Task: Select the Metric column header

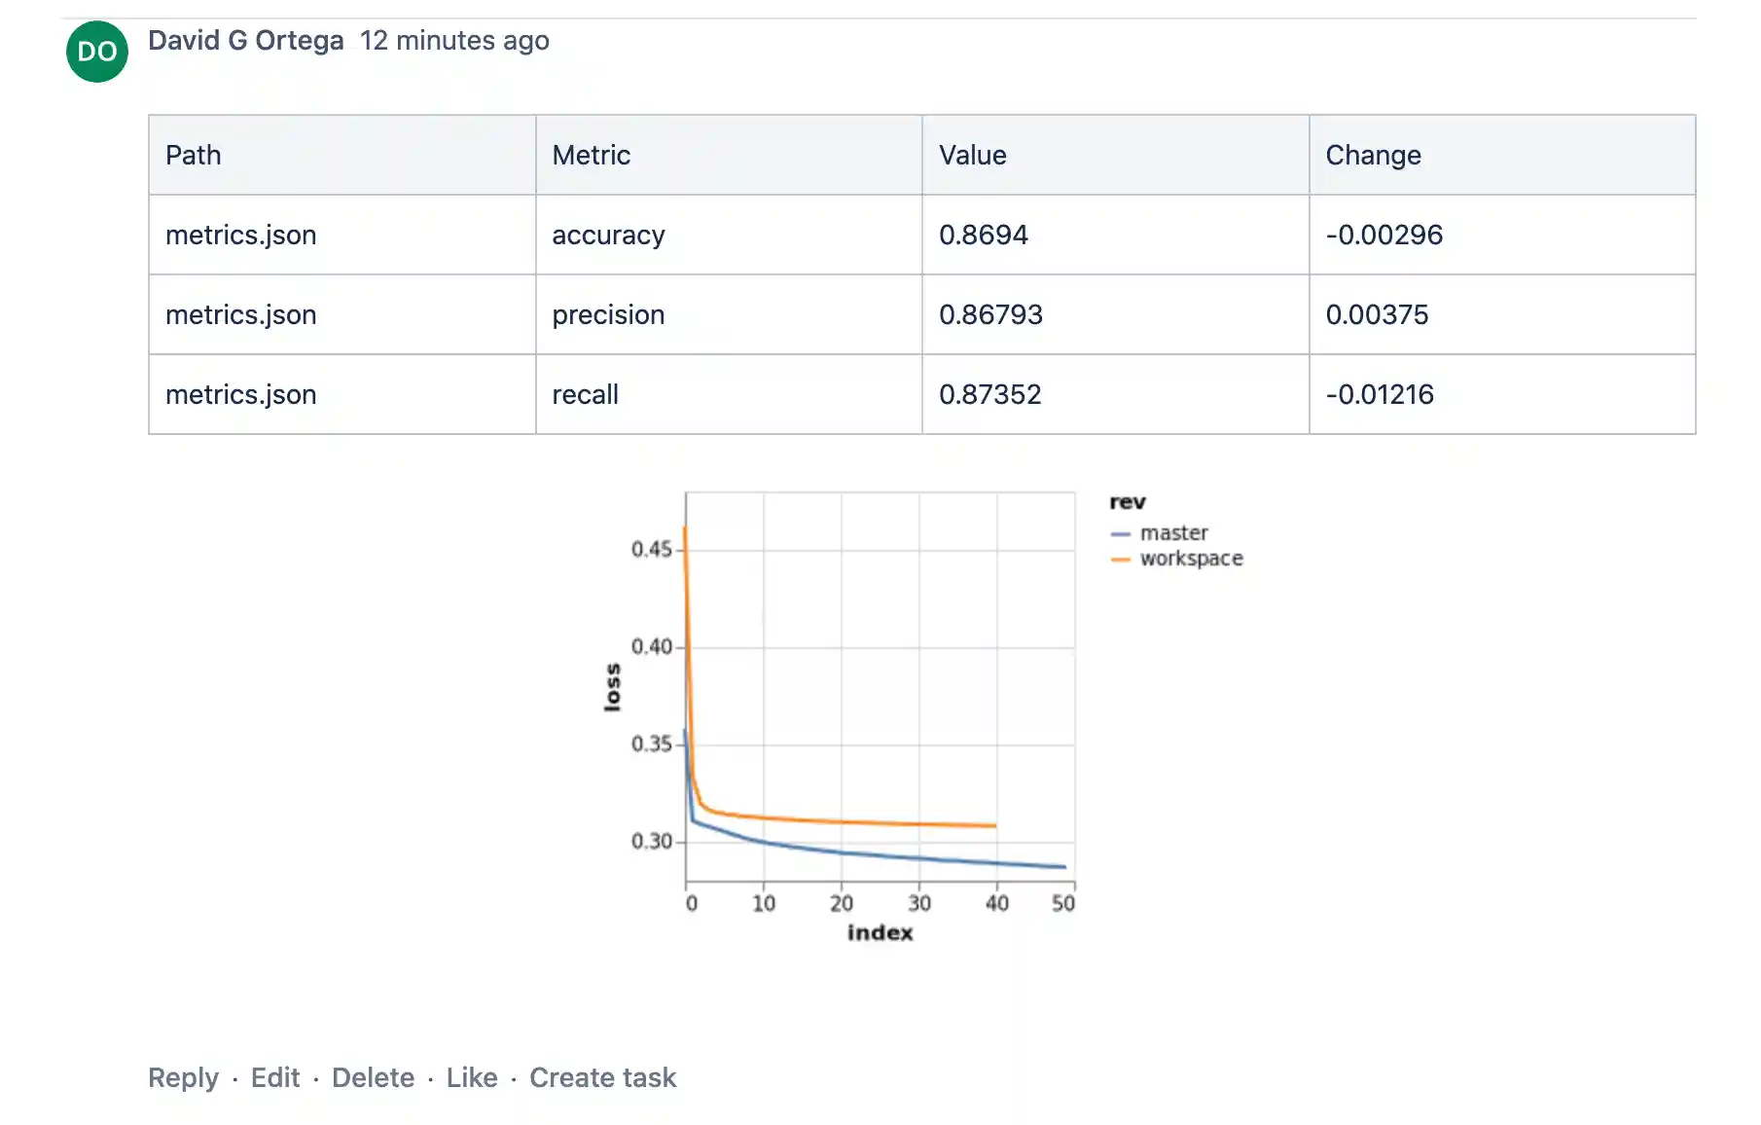Action: tap(590, 155)
